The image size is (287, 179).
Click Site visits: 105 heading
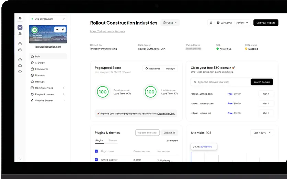[x=201, y=133]
